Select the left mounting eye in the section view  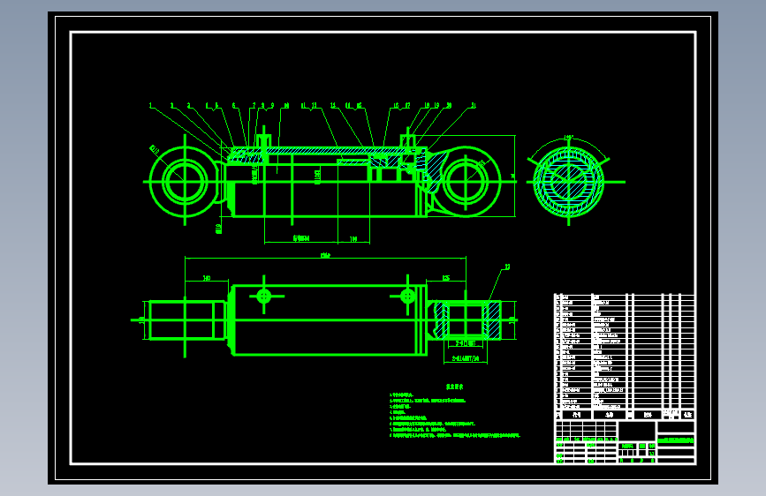[185, 182]
